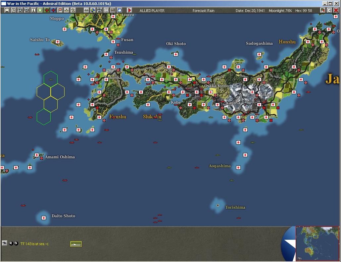Click the Nagoya city label
The height and width of the screenshot is (262, 341).
[x=233, y=102]
